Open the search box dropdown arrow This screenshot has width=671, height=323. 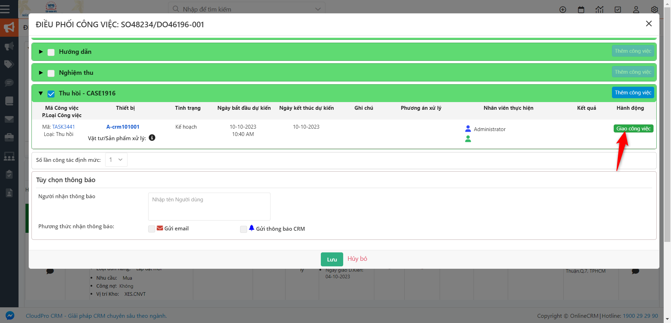coord(318,9)
